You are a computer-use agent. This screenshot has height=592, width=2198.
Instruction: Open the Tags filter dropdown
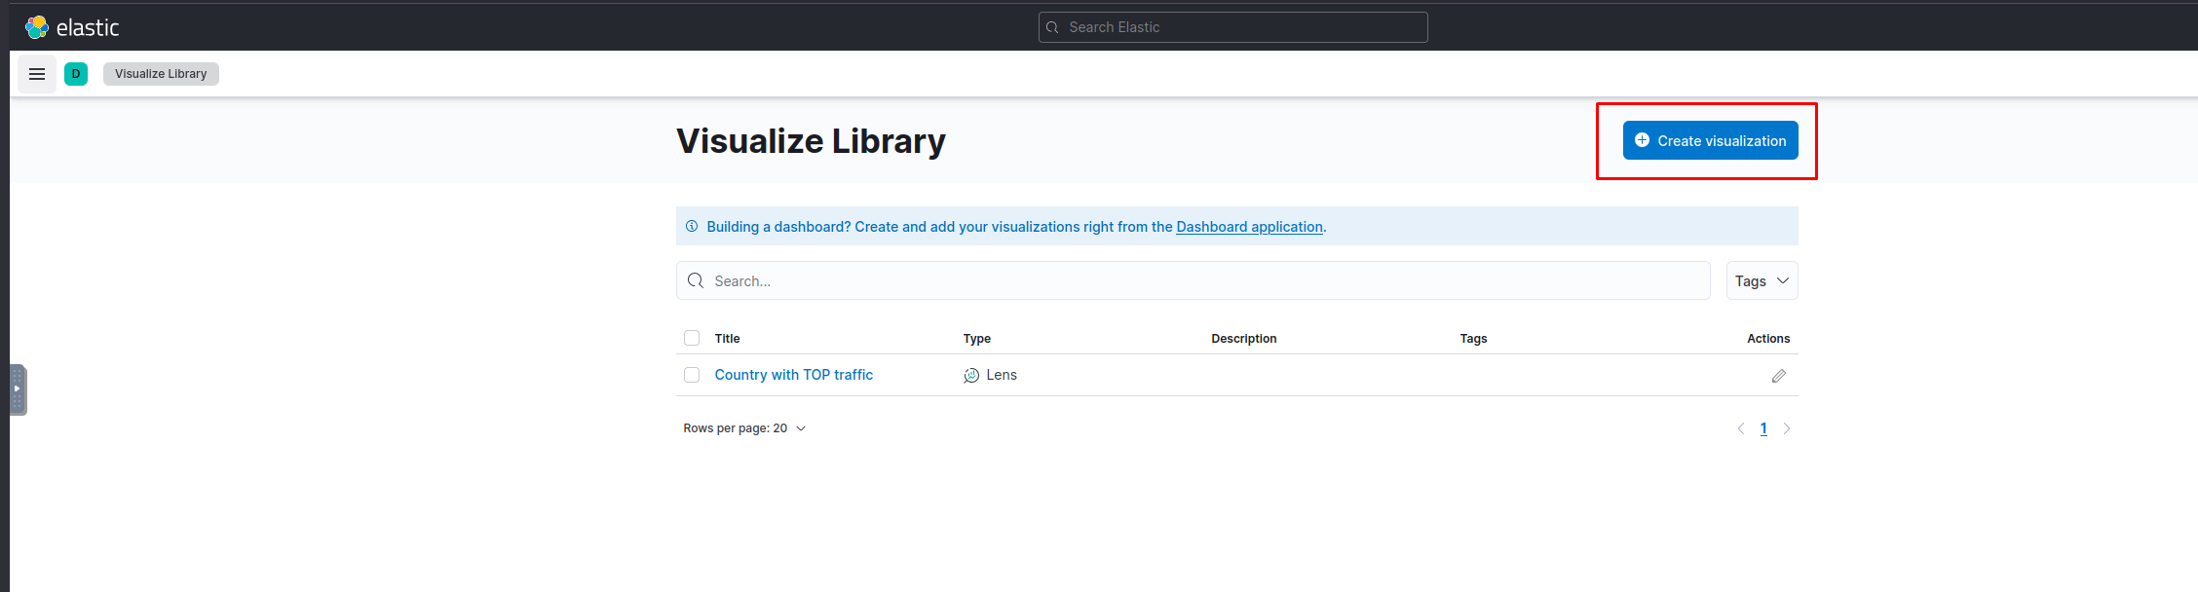(x=1762, y=280)
